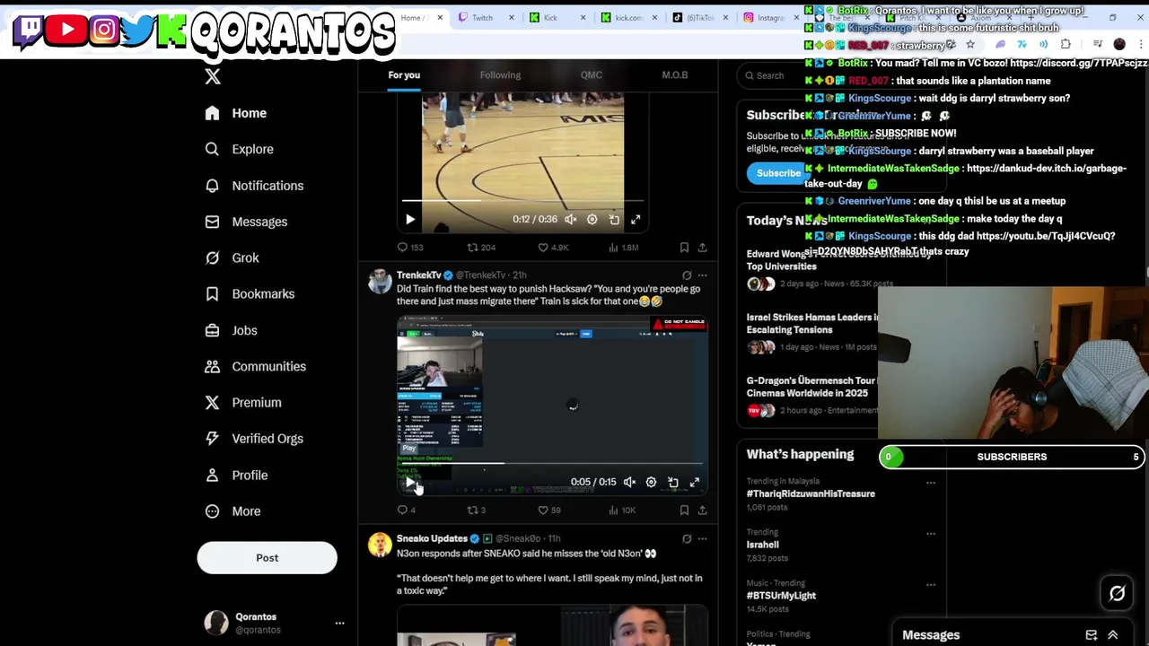Open Explore in the sidebar
The image size is (1149, 646).
pos(240,149)
